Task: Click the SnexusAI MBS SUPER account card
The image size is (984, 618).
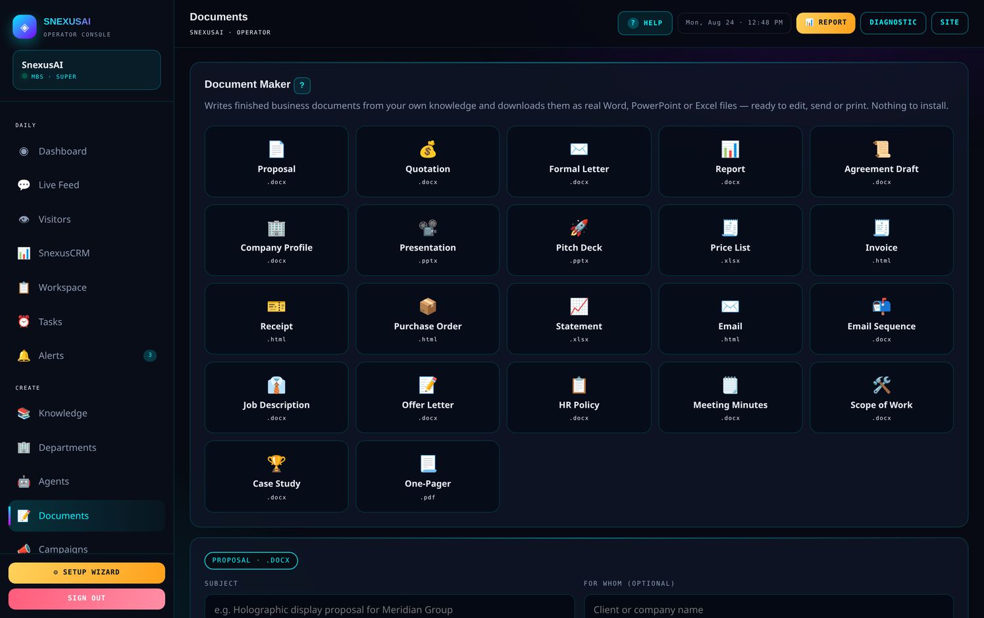Action: click(x=87, y=70)
